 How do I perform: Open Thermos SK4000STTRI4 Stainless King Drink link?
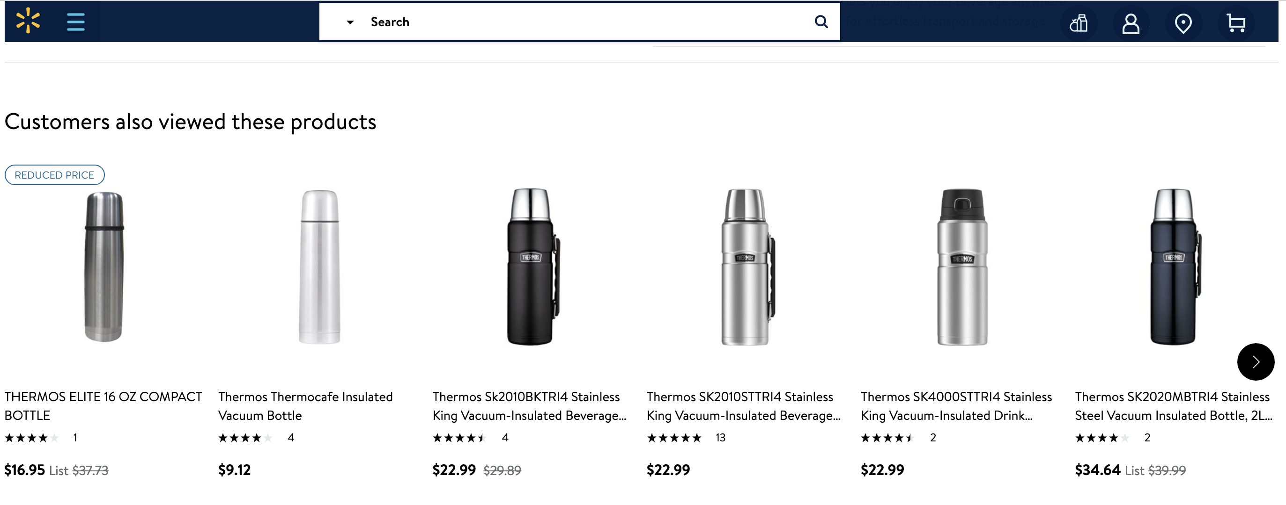click(x=956, y=406)
